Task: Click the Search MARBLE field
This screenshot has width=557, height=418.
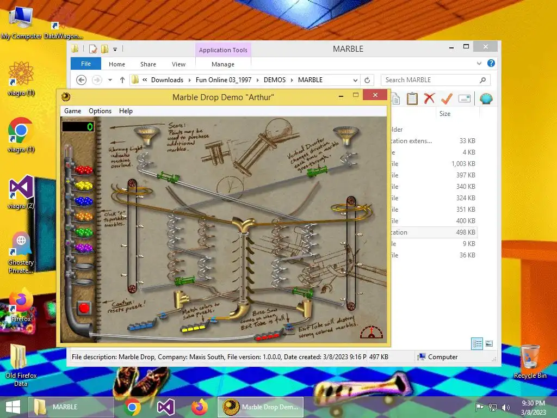Action: click(436, 80)
